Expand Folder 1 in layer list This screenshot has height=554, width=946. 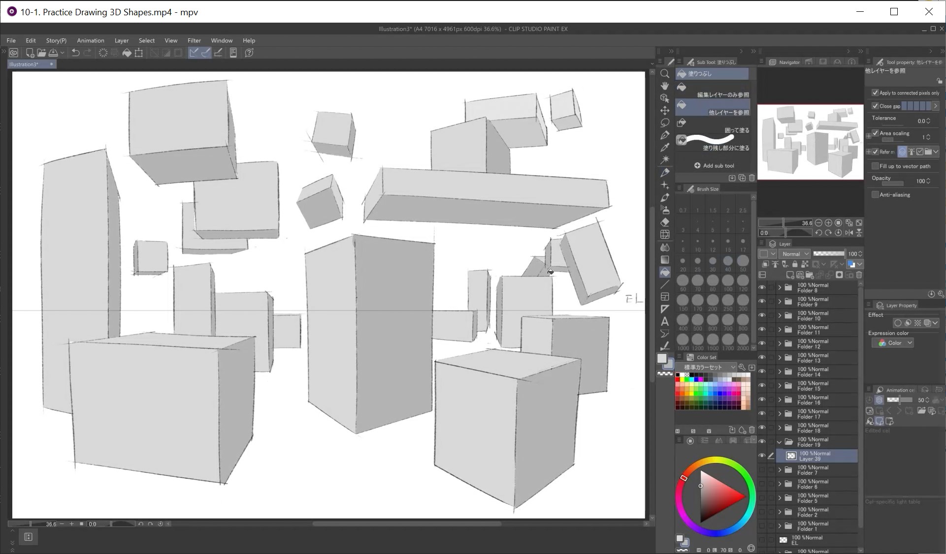tap(780, 526)
